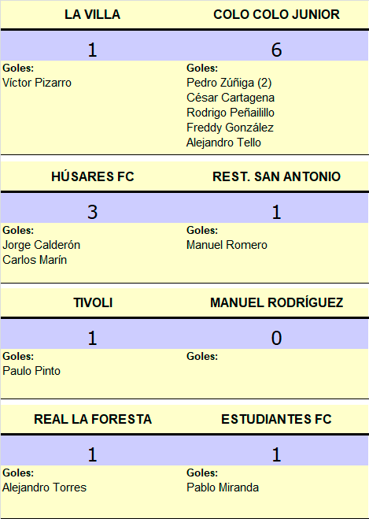The image size is (369, 519).
Task: Click scorer Paulo Pinto
Action: pyautogui.click(x=31, y=371)
